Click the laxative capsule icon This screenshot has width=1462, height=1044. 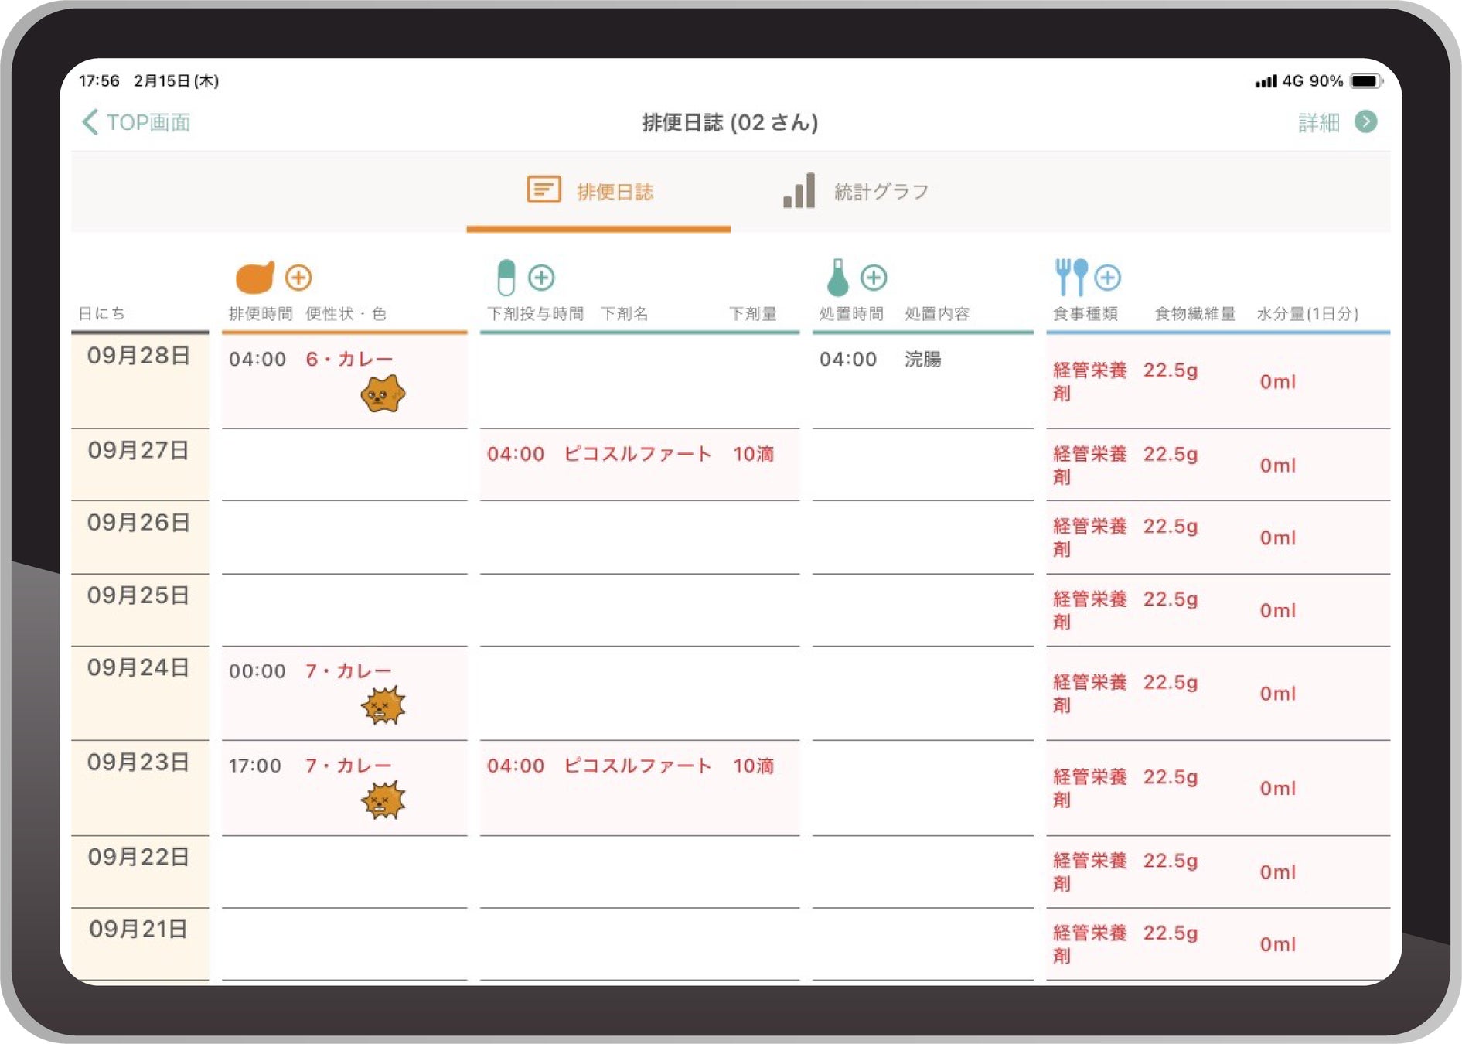point(506,277)
